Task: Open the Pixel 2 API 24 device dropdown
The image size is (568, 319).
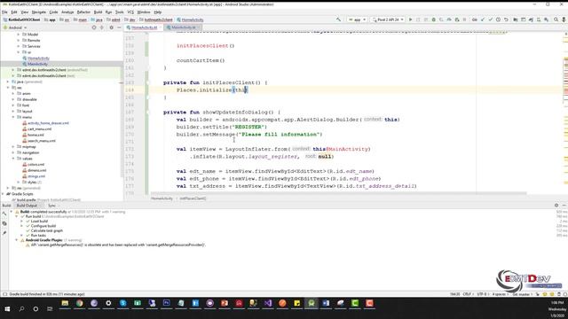Action: pos(388,19)
